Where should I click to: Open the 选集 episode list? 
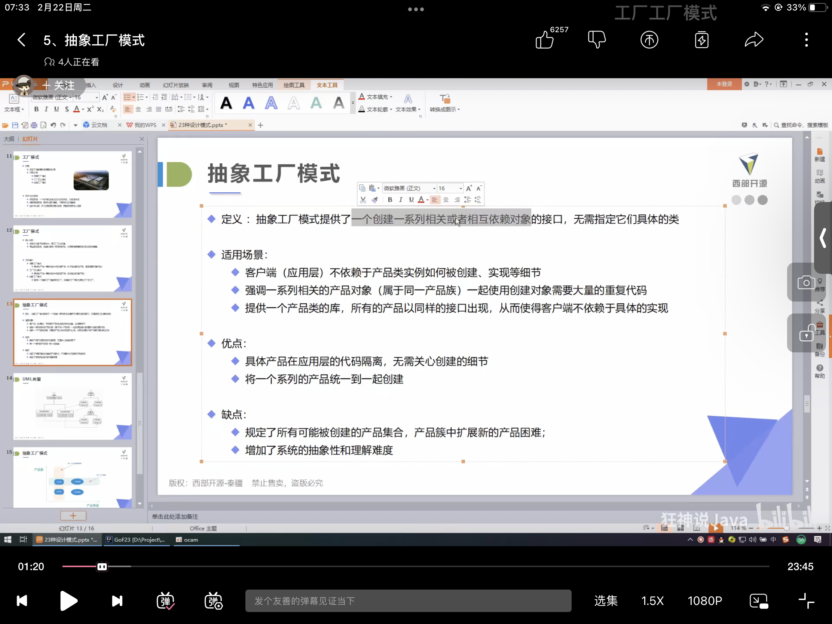pos(606,601)
